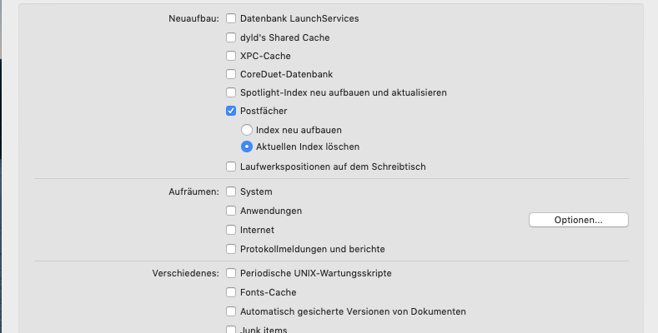
Task: Tick the Fonts-Cache checkbox
Action: pos(231,292)
